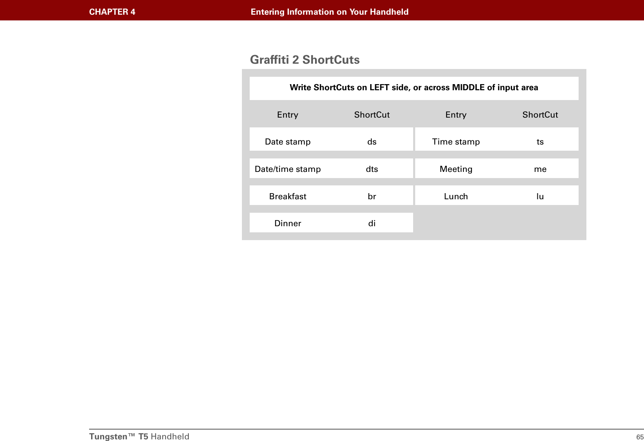The image size is (644, 441).
Task: Select the 'br' shortcut cell
Action: 372,196
